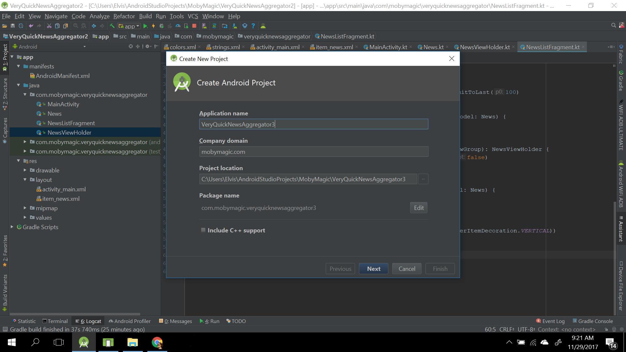Click the blue Help question mark icon
The width and height of the screenshot is (626, 352).
pyautogui.click(x=253, y=26)
